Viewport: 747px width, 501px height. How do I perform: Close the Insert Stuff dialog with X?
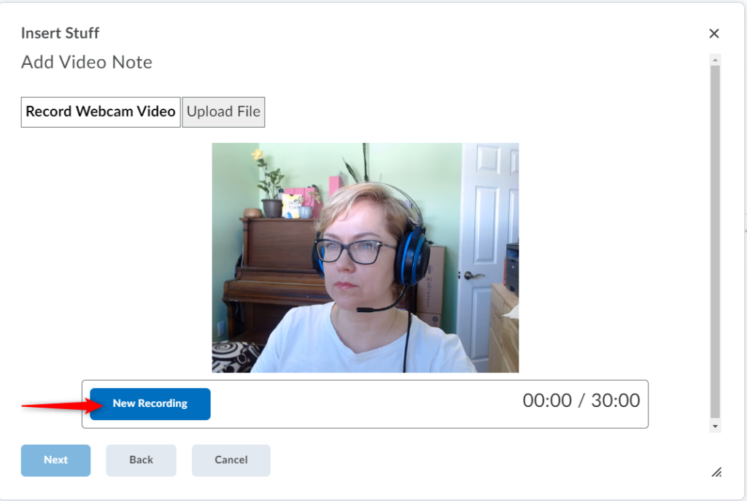tap(713, 34)
